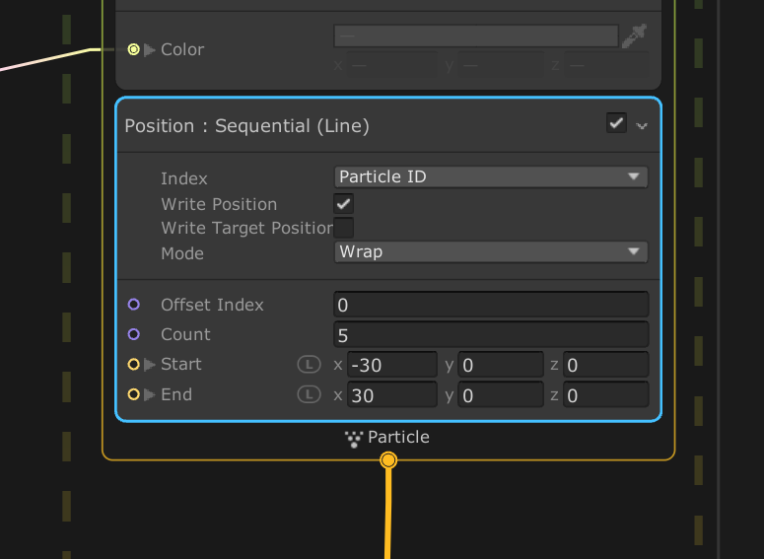
Task: Click the End local space L icon
Action: [x=310, y=394]
